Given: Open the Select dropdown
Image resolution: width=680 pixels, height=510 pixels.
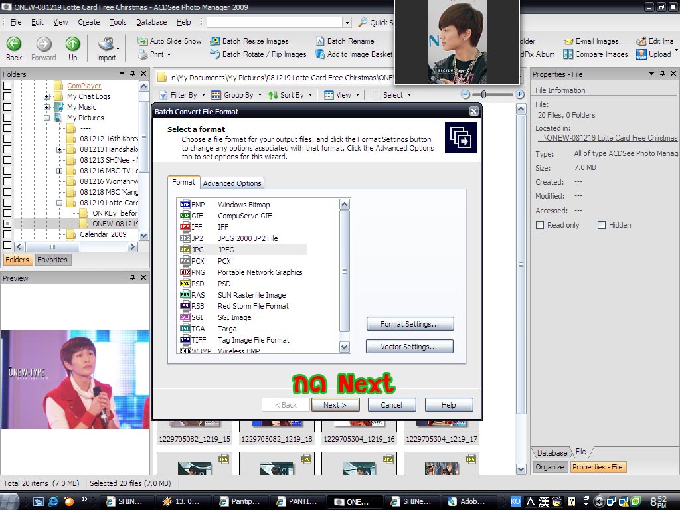Looking at the screenshot, I should point(392,95).
